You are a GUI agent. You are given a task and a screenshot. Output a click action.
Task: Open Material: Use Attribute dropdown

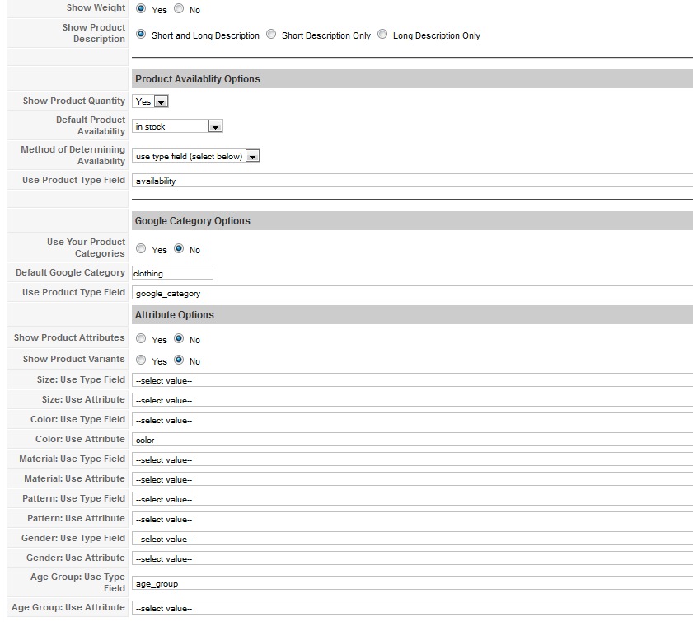[x=412, y=479]
